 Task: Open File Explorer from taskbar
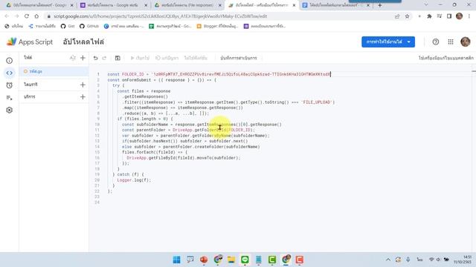tap(231, 260)
